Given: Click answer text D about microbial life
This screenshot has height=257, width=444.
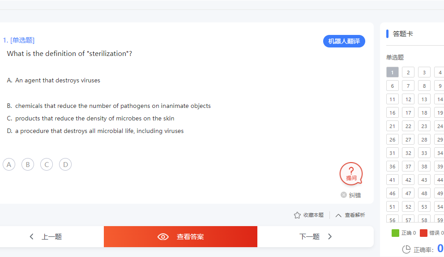Looking at the screenshot, I should pos(99,131).
